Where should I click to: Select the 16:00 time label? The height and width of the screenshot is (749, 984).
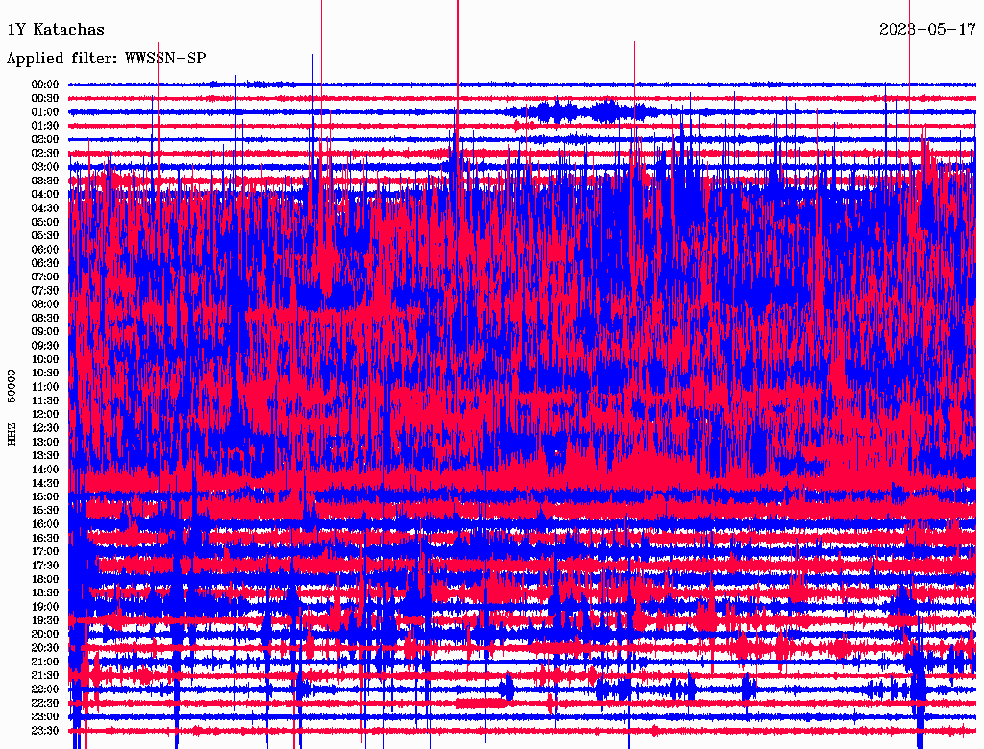(45, 524)
